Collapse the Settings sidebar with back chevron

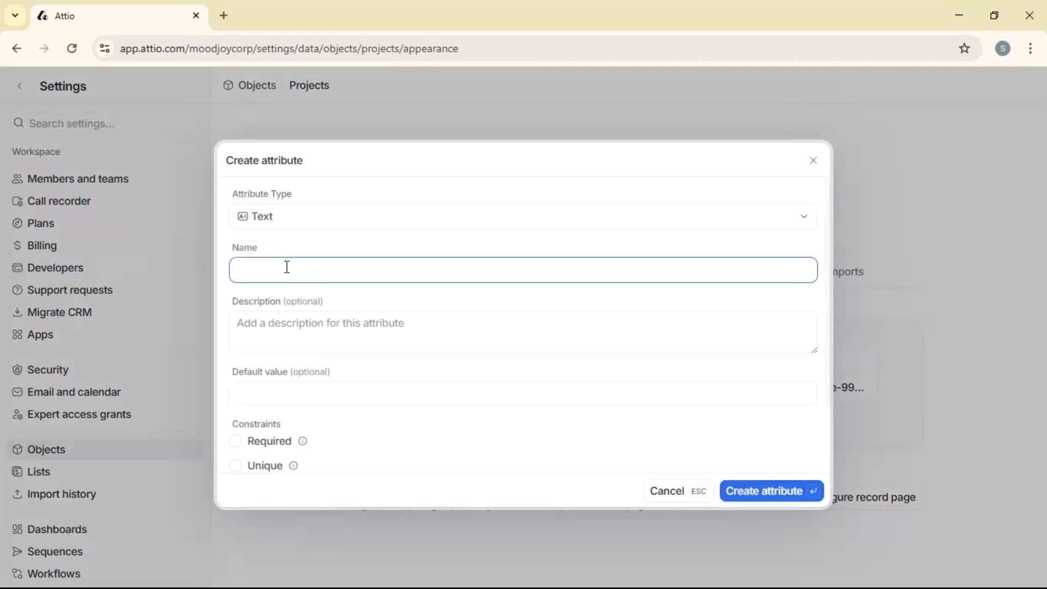point(20,86)
